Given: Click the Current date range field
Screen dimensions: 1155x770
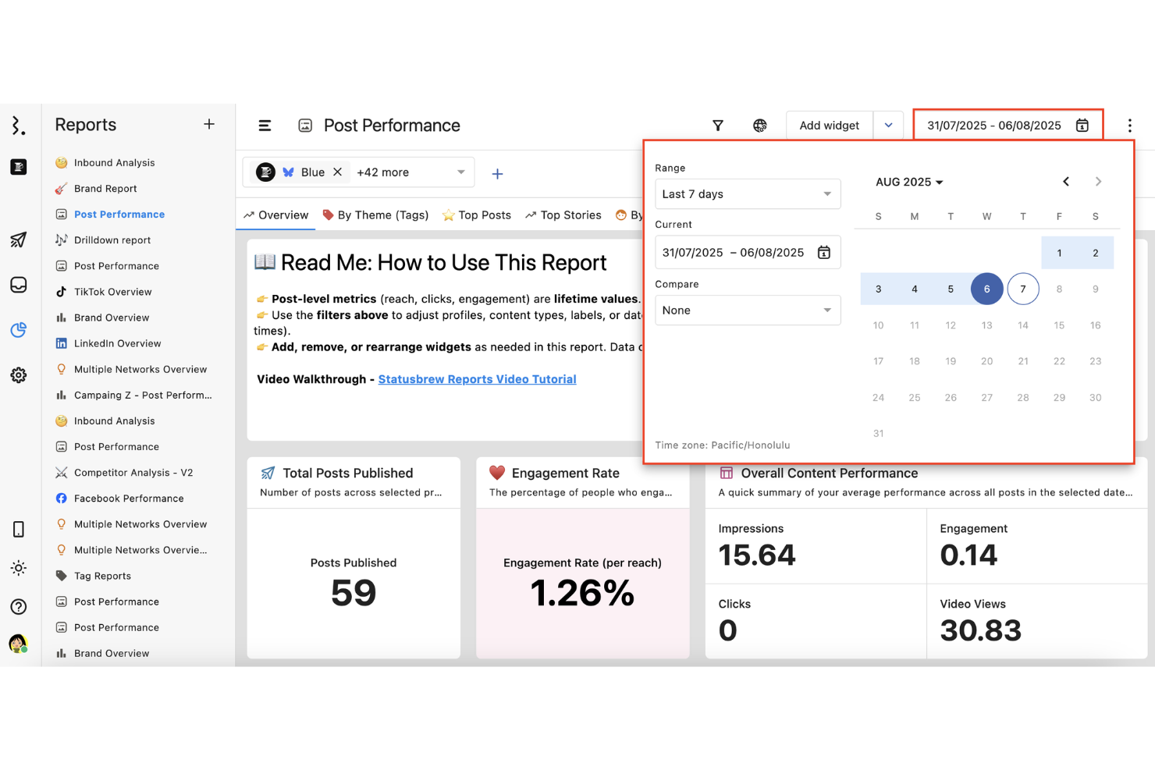Looking at the screenshot, I should coord(748,253).
